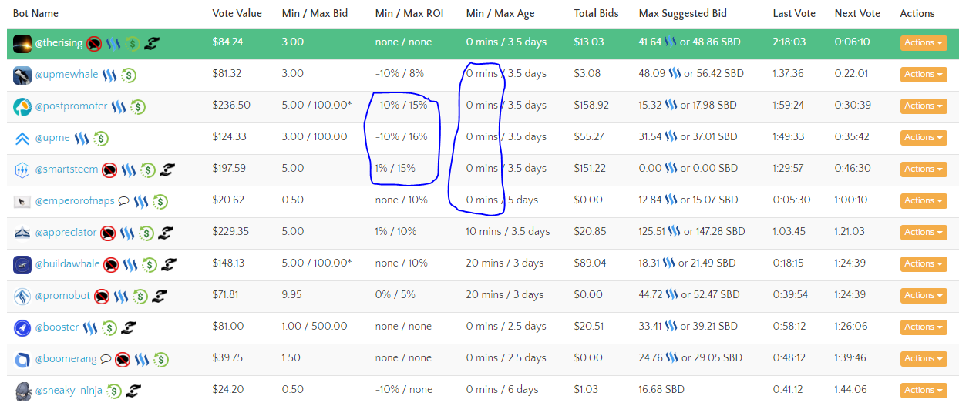The image size is (959, 406).
Task: Click the no-comments icon beside @therising
Action: click(94, 44)
